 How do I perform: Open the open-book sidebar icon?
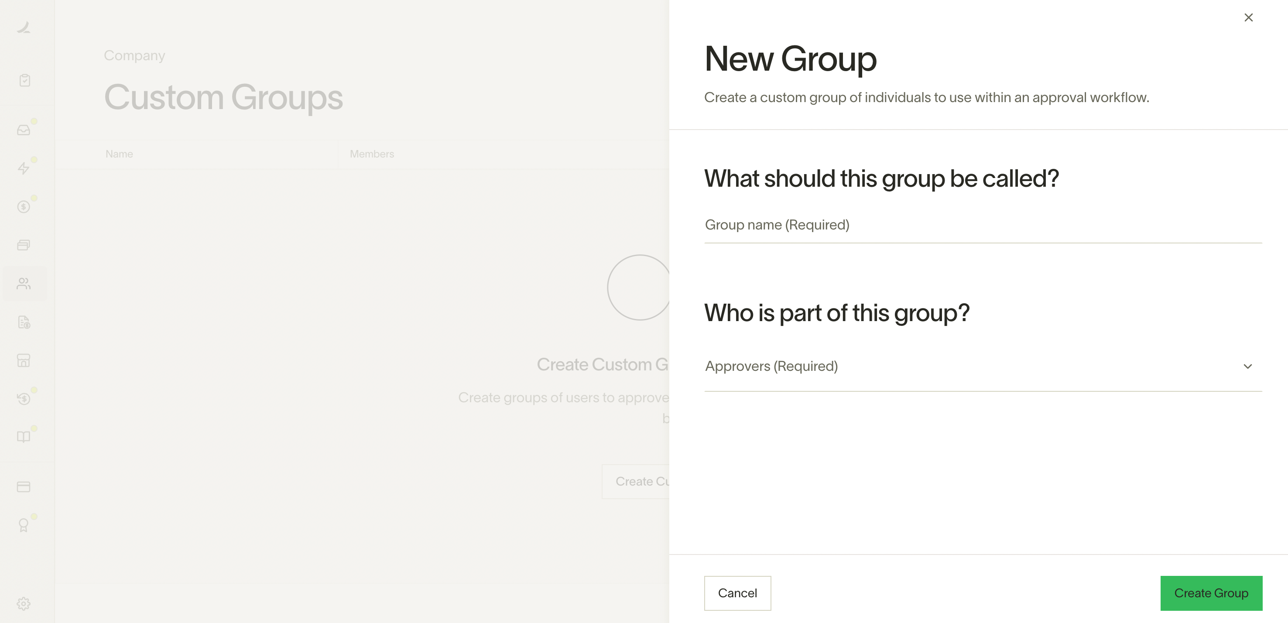tap(24, 437)
